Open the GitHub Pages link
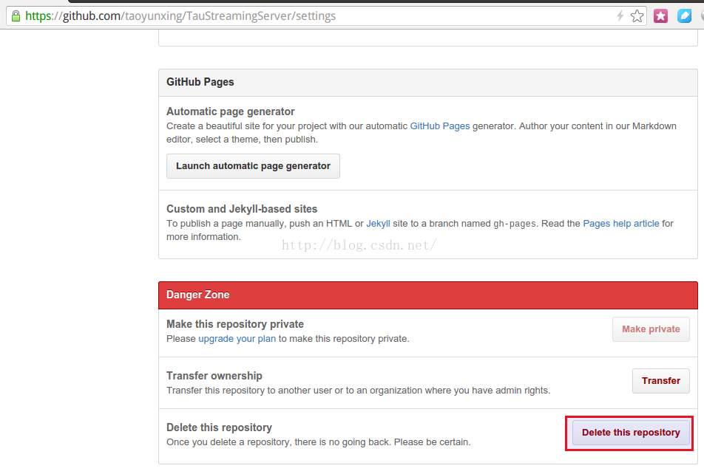Screen dimensions: 704x474 (x=440, y=126)
